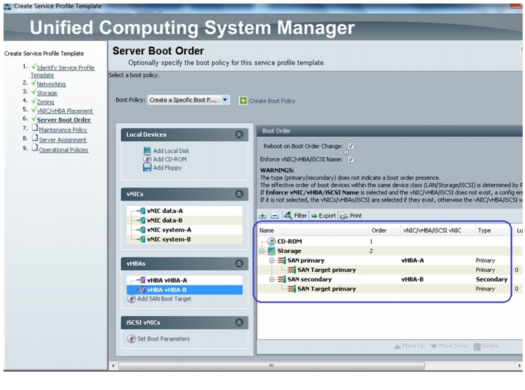Image resolution: width=525 pixels, height=390 pixels.
Task: Go to the Zoning step
Action: pyautogui.click(x=45, y=102)
